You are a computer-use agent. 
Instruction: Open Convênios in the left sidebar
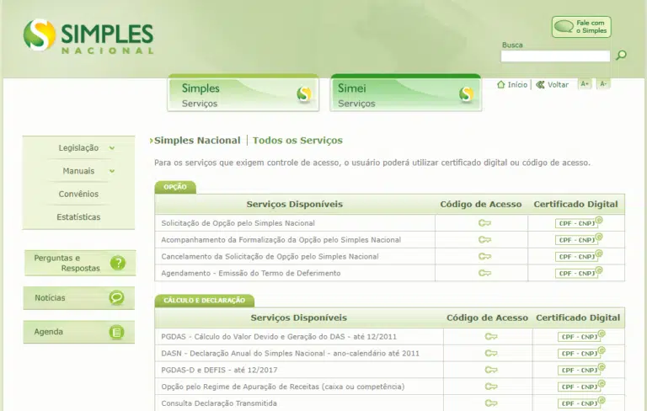[x=78, y=194]
